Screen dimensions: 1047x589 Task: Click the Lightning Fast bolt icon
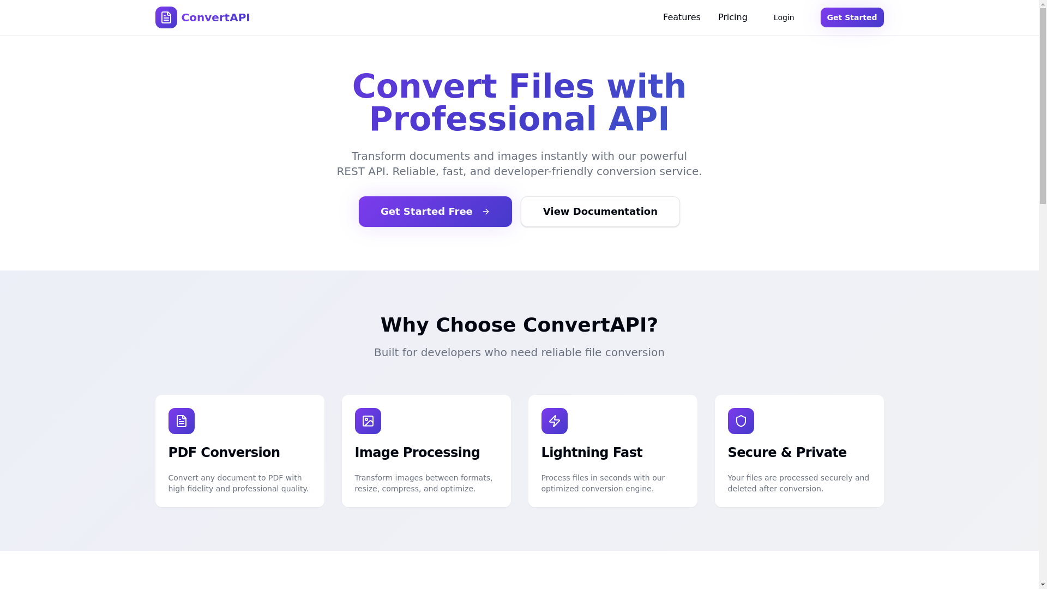coord(555,421)
